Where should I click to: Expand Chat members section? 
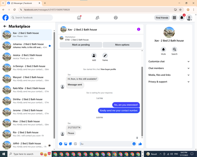coord(169,68)
